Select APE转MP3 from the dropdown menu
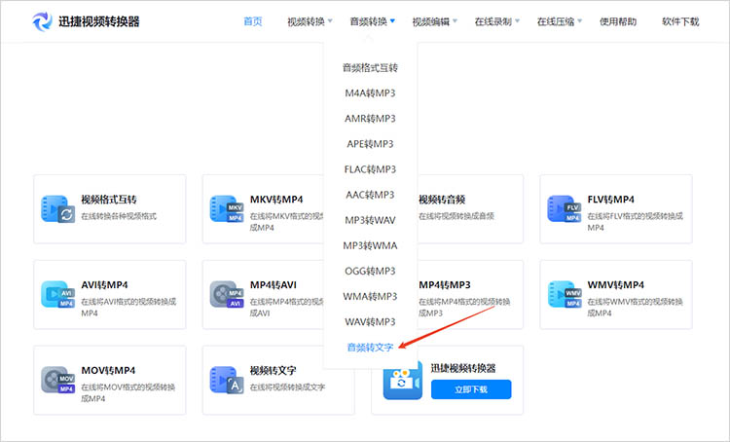730x442 pixels. click(370, 144)
